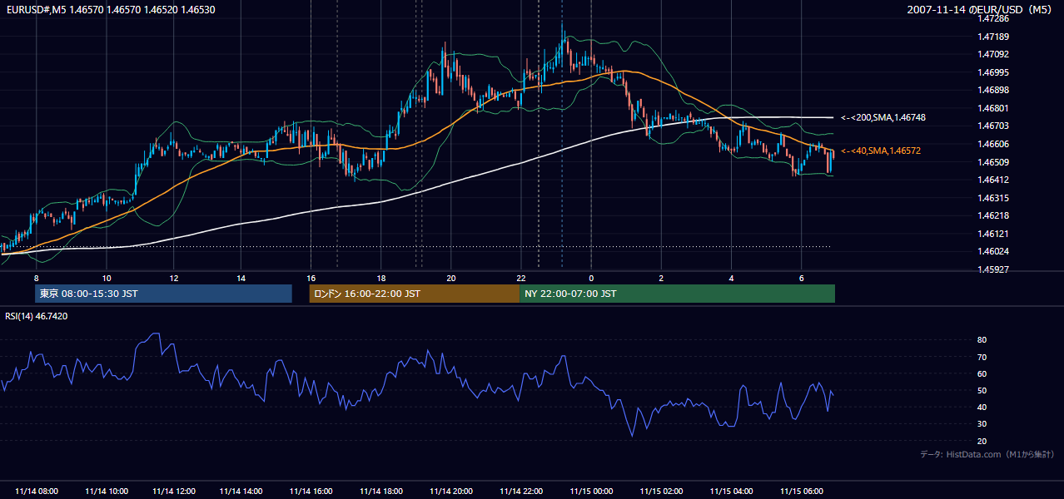Click hour label 14 under price chart
1064x499 pixels.
[241, 278]
